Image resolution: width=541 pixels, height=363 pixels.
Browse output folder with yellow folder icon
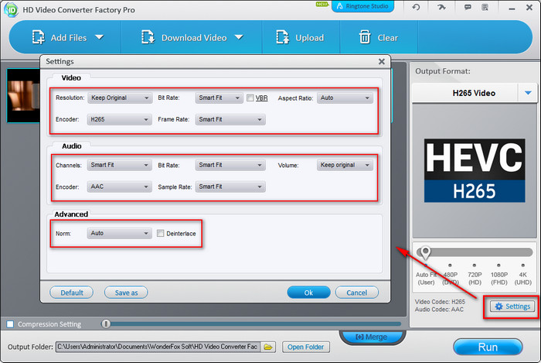268,347
